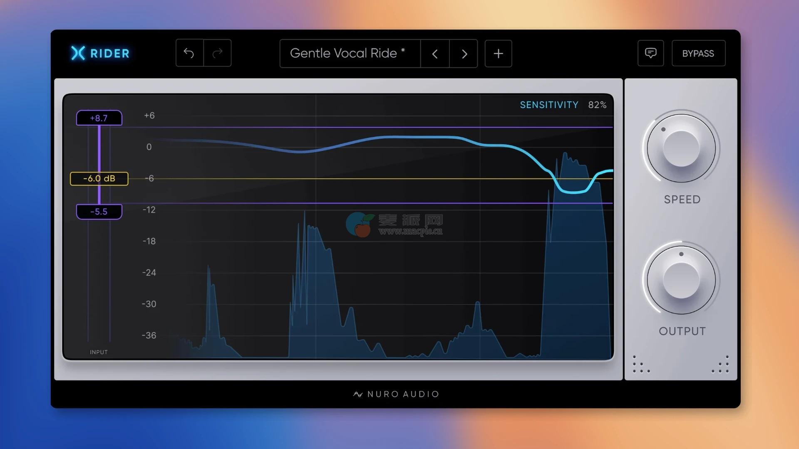Click the -6.0 dB target level handle
This screenshot has width=799, height=449.
click(99, 179)
